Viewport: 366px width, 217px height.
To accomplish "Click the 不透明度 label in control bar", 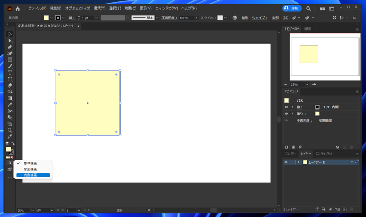I will point(169,18).
